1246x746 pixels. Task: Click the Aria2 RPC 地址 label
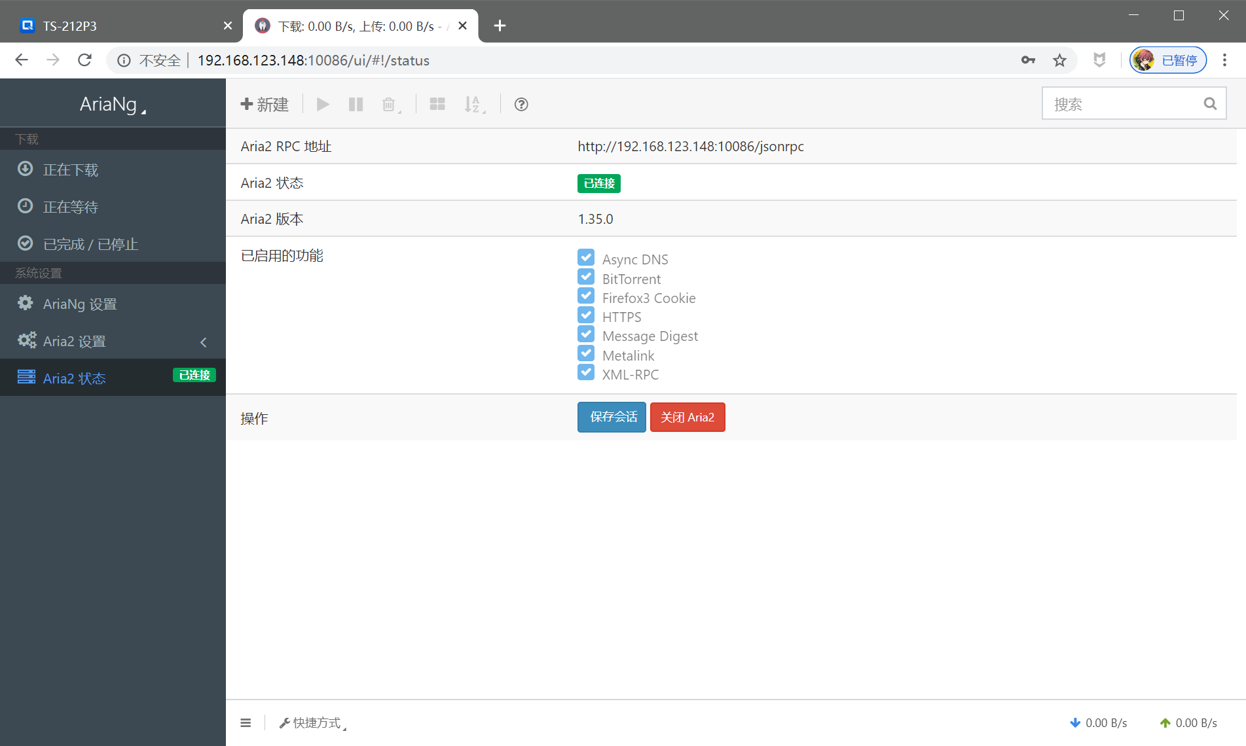pyautogui.click(x=286, y=147)
